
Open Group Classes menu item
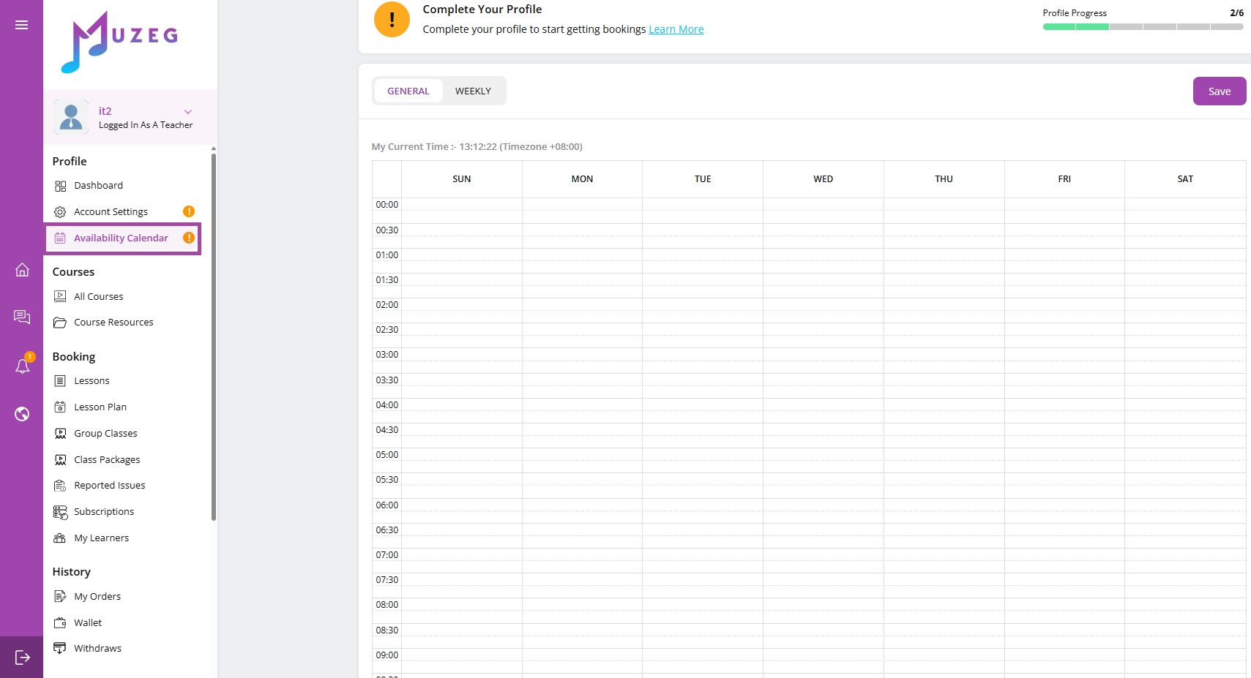pyautogui.click(x=105, y=434)
